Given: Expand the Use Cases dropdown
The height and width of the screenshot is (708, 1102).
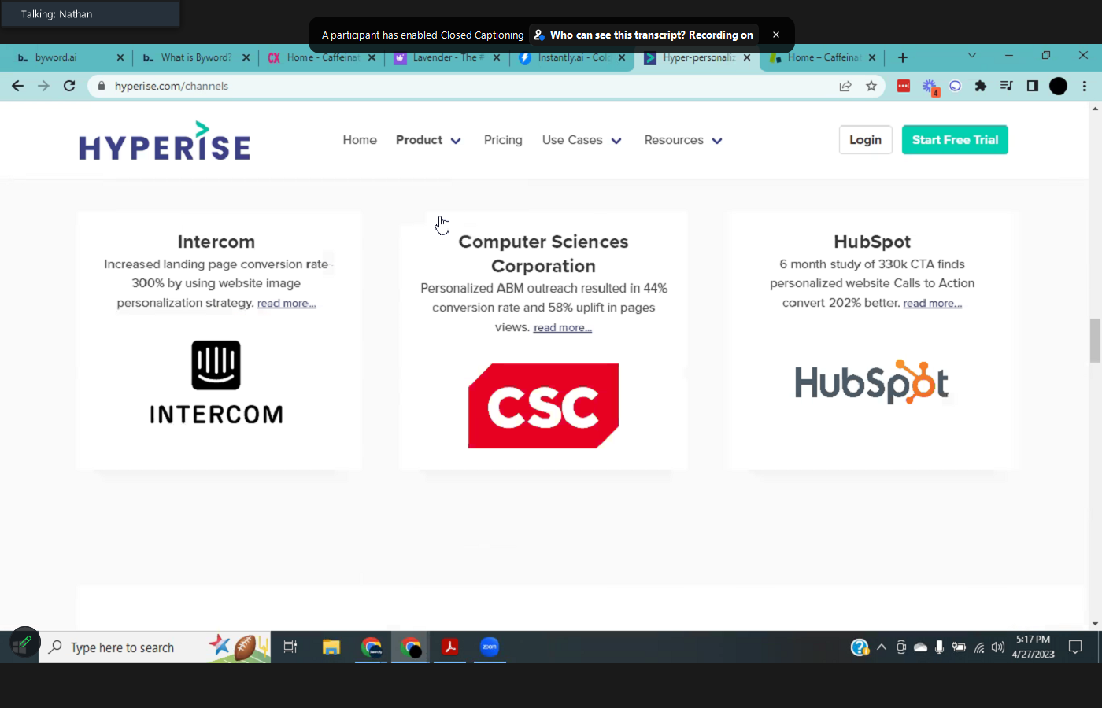Looking at the screenshot, I should pos(582,140).
